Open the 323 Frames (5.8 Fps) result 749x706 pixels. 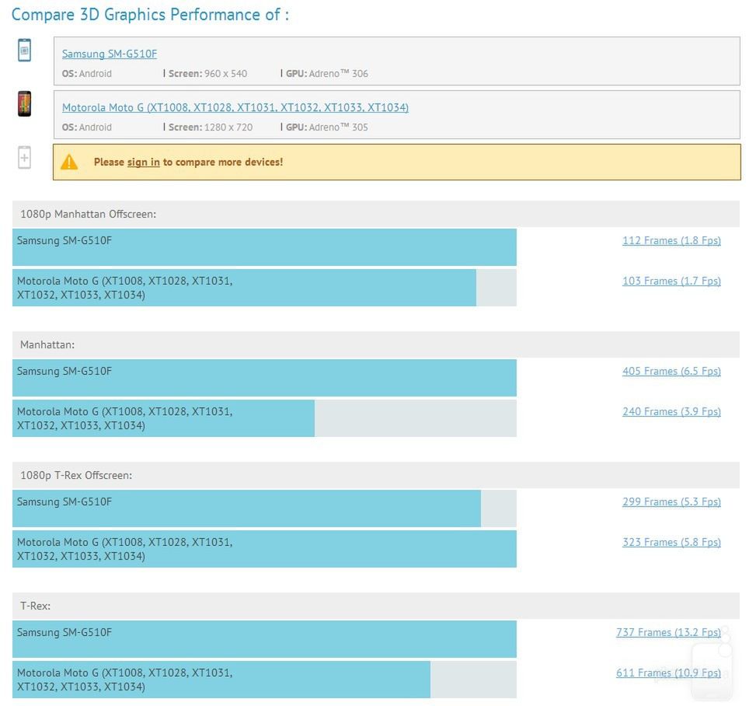[671, 542]
